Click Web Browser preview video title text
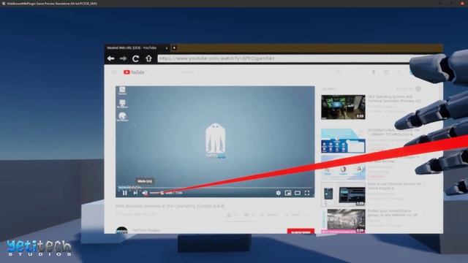Screen dimensions: 468x263 [170, 206]
